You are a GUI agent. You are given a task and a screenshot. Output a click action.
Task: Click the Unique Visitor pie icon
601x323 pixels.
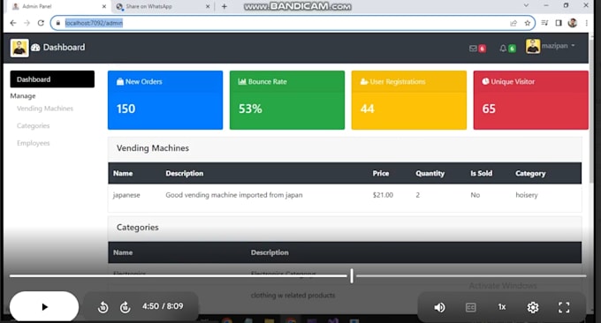(x=485, y=81)
